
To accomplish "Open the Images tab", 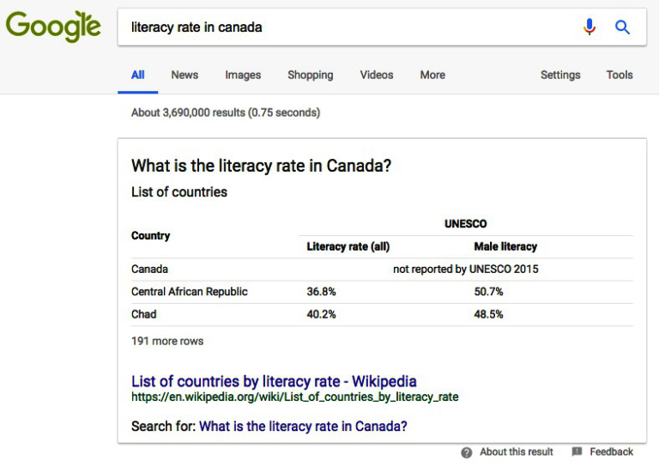I will pyautogui.click(x=243, y=75).
